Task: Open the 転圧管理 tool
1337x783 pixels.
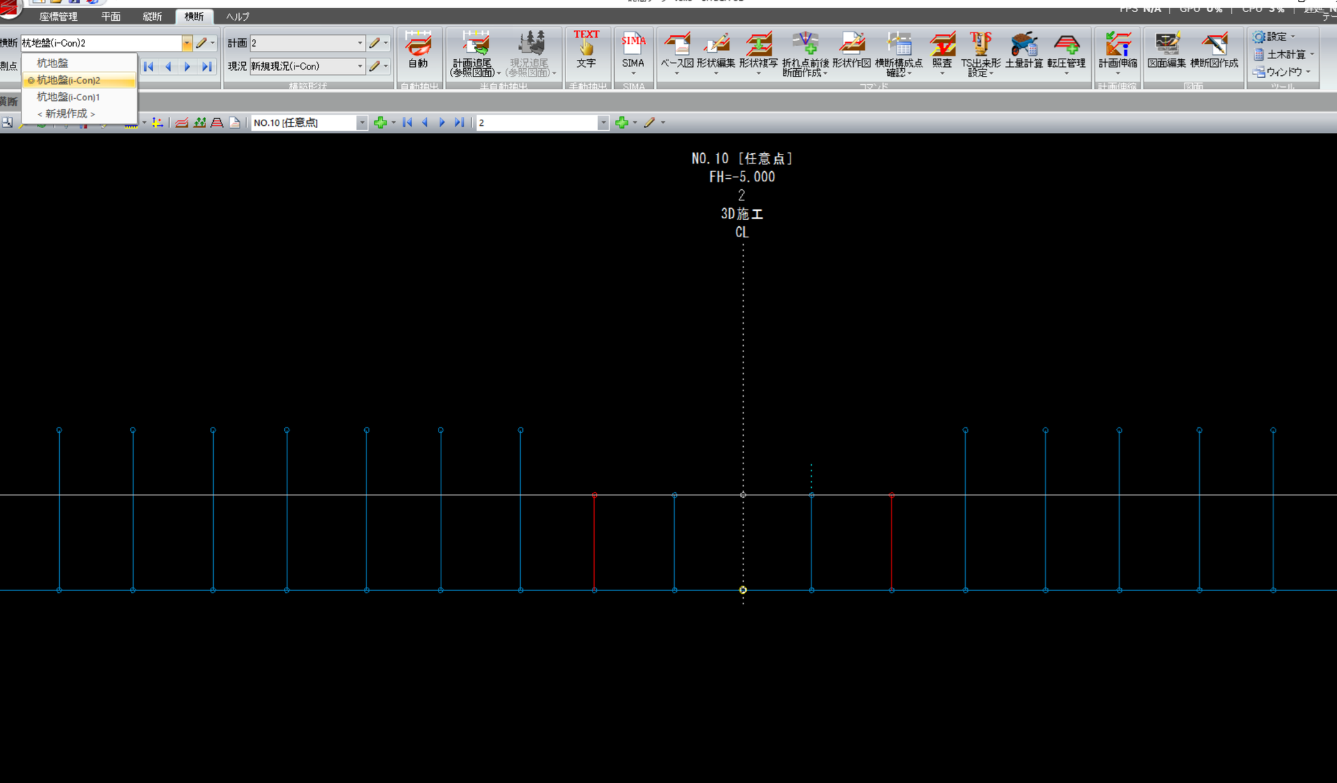Action: 1066,52
